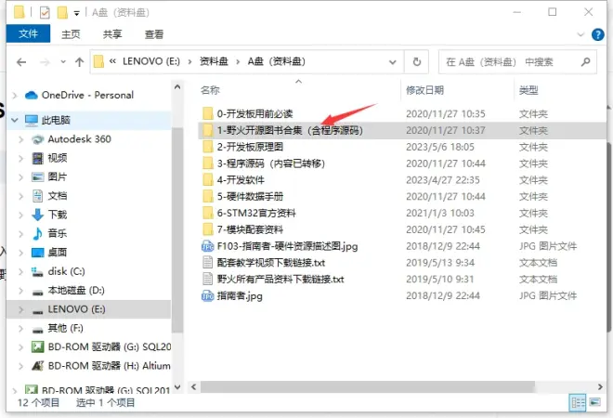613x418 pixels.
Task: Click 资料盘 in the address breadcrumb
Action: pyautogui.click(x=214, y=61)
